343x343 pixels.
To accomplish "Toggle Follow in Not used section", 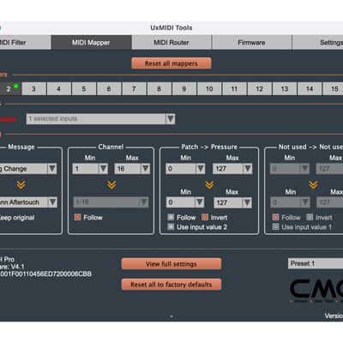I will (x=275, y=217).
